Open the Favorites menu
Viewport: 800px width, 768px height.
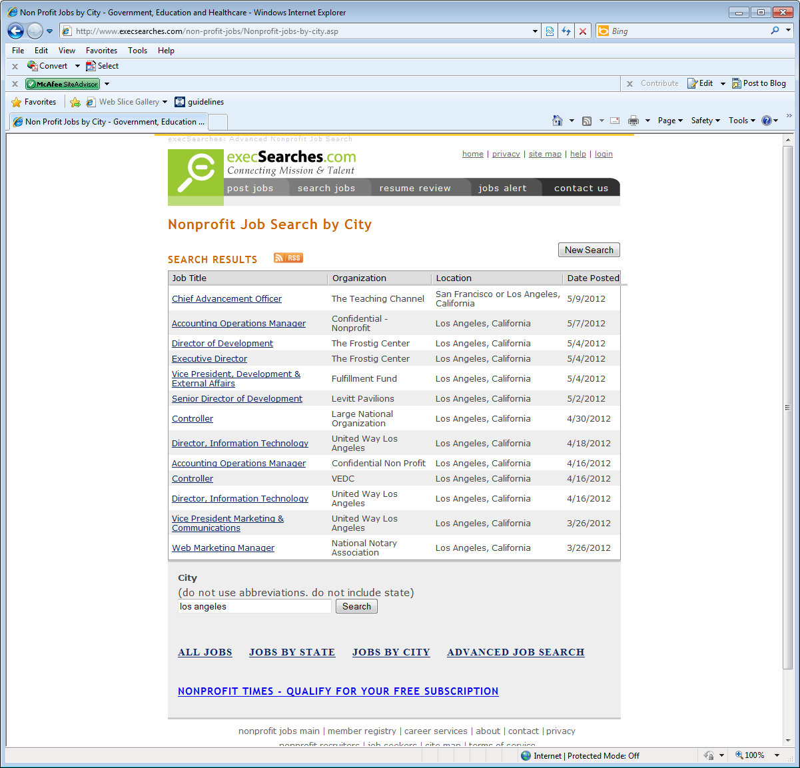(x=101, y=51)
